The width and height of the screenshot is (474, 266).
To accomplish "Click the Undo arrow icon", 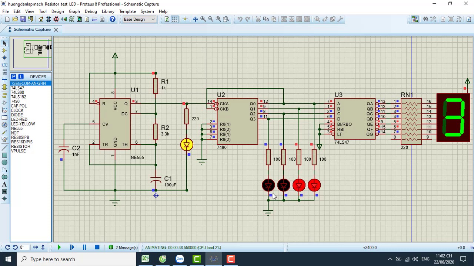I will (240, 19).
